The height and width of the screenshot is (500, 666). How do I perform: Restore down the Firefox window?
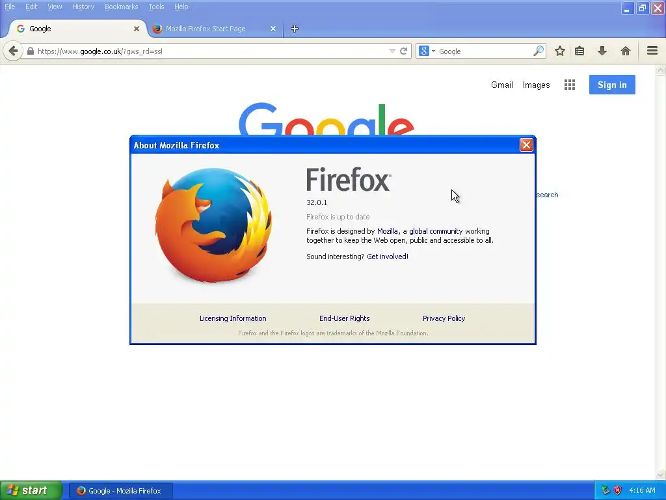pos(642,8)
